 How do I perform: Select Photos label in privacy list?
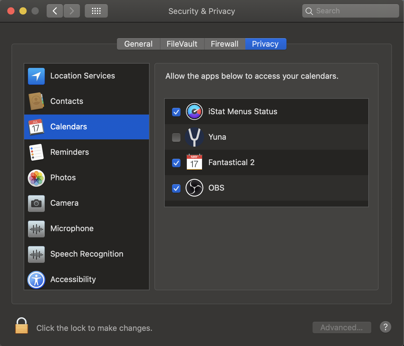[x=63, y=178]
